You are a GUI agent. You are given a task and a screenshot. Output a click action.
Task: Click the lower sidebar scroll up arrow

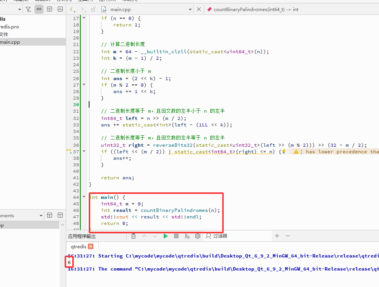pyautogui.click(x=63, y=225)
